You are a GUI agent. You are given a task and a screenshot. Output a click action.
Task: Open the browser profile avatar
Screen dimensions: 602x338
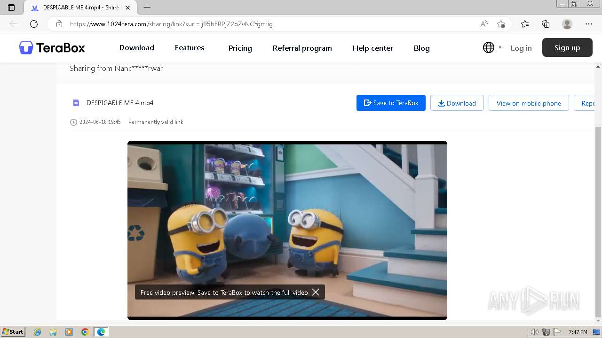tap(567, 24)
